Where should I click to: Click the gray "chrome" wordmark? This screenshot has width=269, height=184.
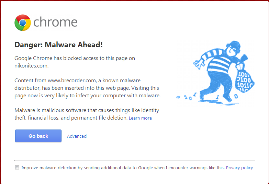(x=55, y=23)
